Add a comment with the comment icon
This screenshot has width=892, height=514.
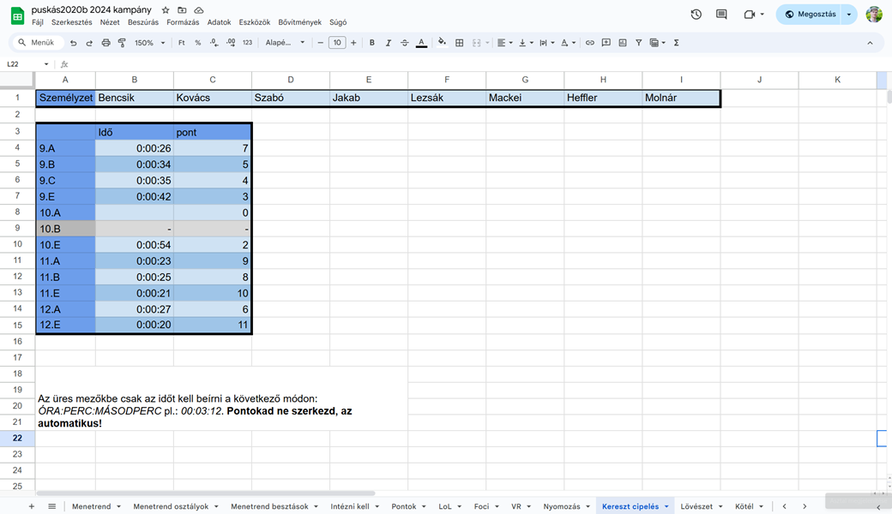(x=606, y=42)
